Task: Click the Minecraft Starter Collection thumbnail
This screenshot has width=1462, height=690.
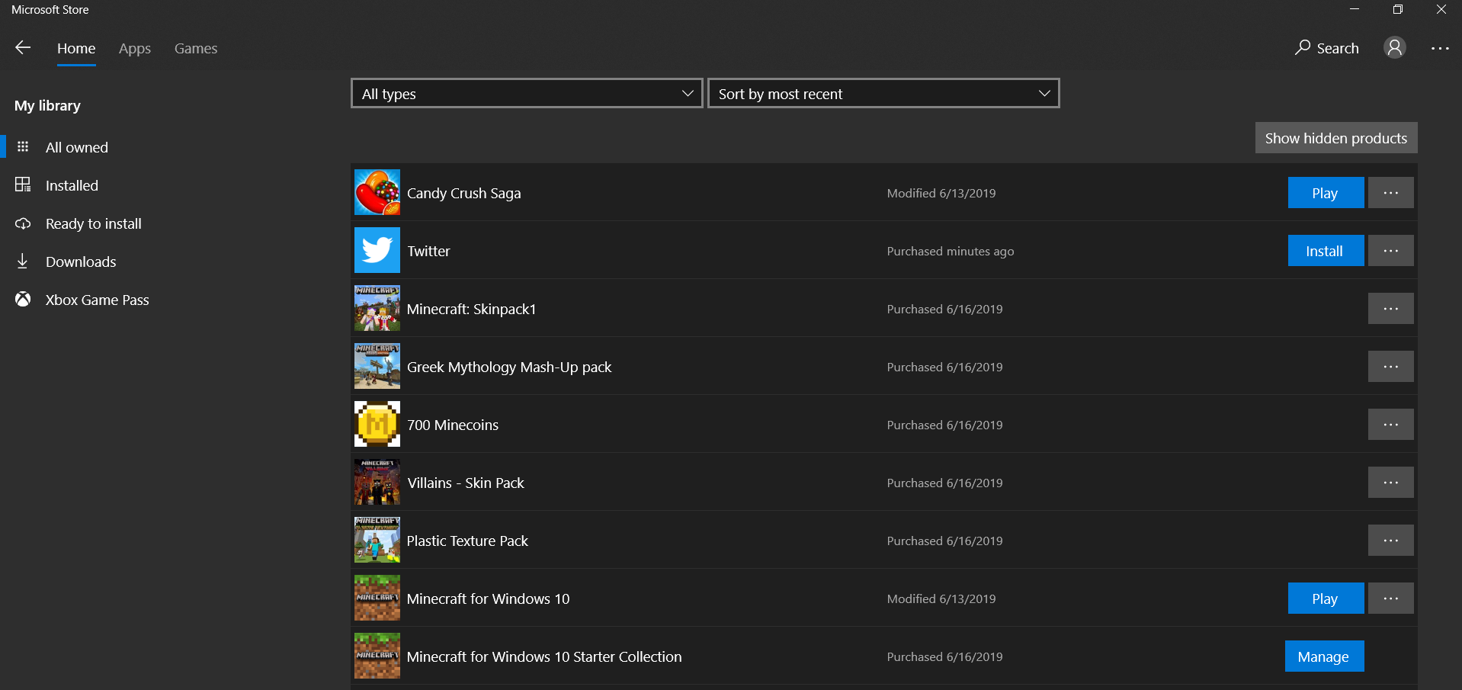Action: [377, 656]
